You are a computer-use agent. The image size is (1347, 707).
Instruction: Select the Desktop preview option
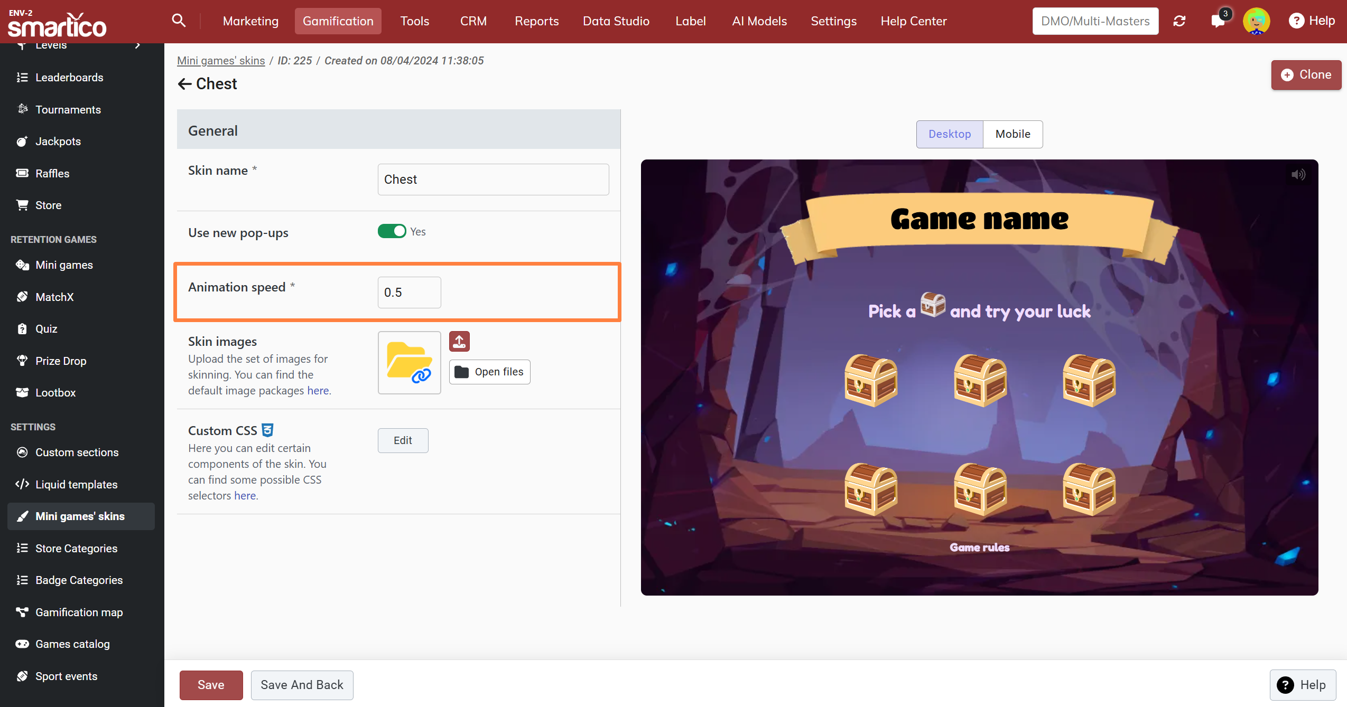pos(949,134)
